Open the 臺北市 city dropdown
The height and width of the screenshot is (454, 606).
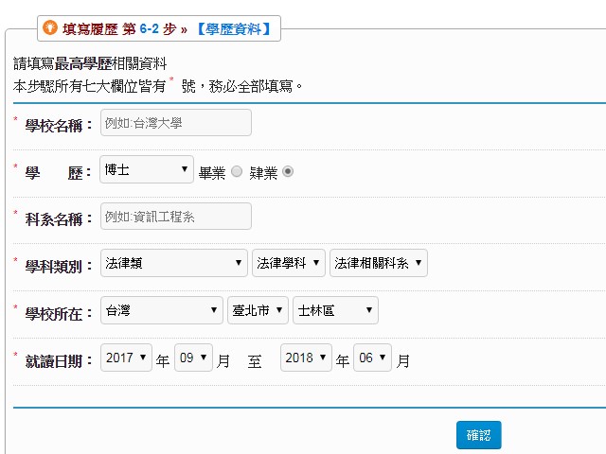(258, 310)
